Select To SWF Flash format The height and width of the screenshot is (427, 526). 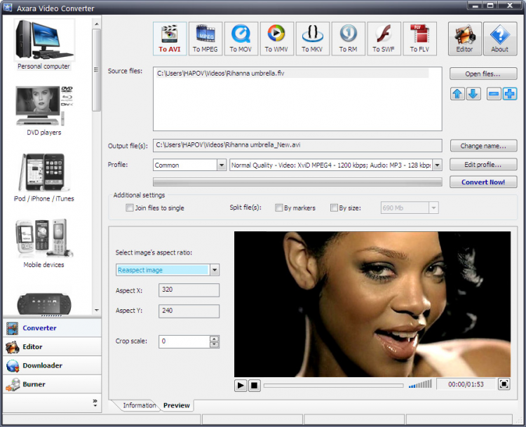pyautogui.click(x=384, y=39)
